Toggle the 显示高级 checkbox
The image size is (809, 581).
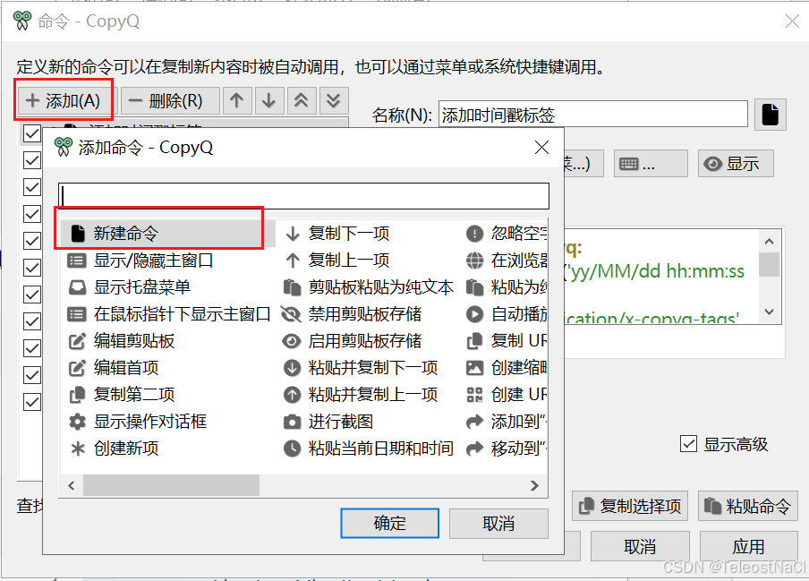coord(689,444)
